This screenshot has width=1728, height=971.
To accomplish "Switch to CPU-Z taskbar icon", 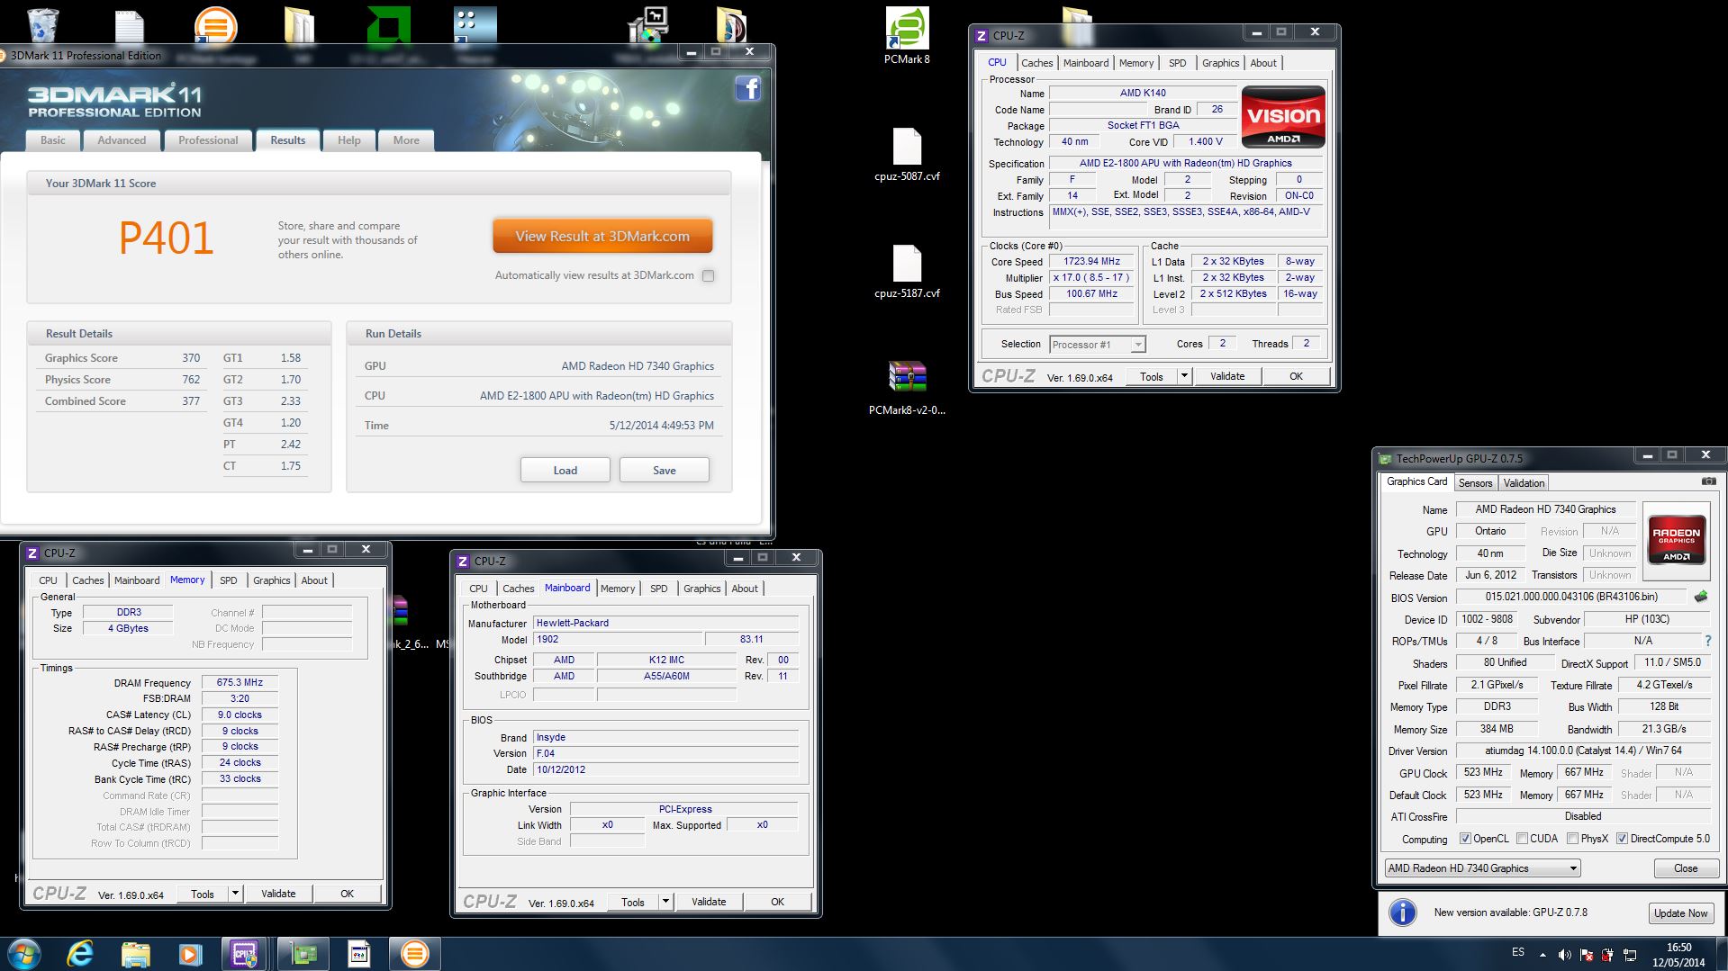I will 244,954.
